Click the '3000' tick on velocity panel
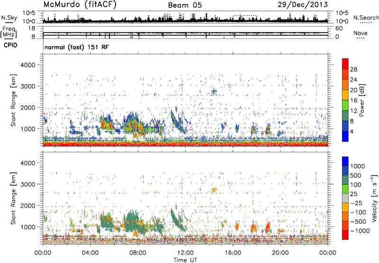 tap(28, 184)
